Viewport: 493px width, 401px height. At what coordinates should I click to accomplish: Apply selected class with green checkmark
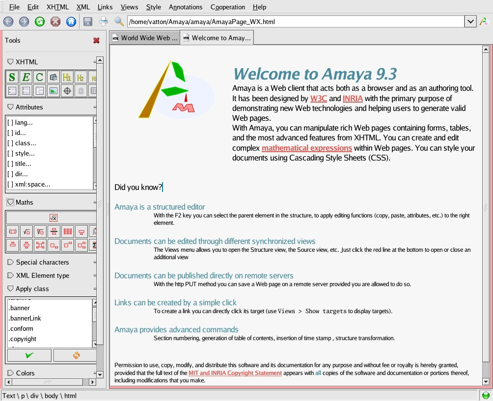29,355
